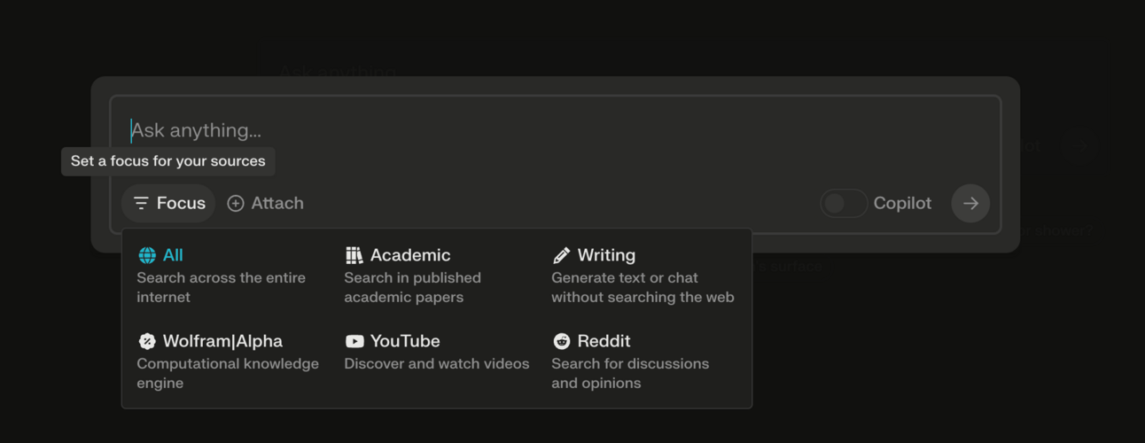This screenshot has width=1145, height=443.
Task: Click the Academic books icon
Action: pos(354,255)
